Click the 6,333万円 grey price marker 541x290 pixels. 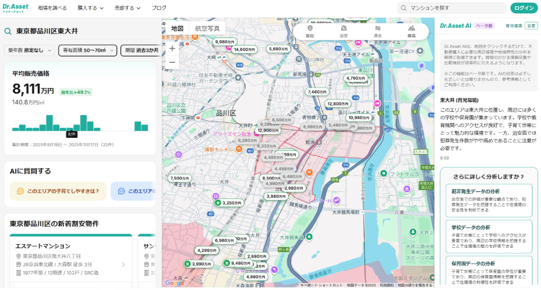point(266,146)
